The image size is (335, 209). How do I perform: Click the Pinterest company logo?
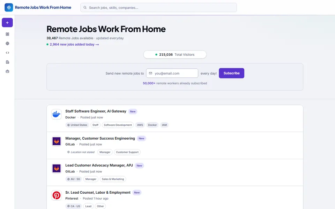click(x=57, y=195)
